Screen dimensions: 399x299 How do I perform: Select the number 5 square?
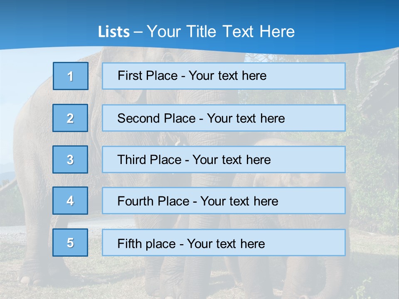tap(70, 243)
